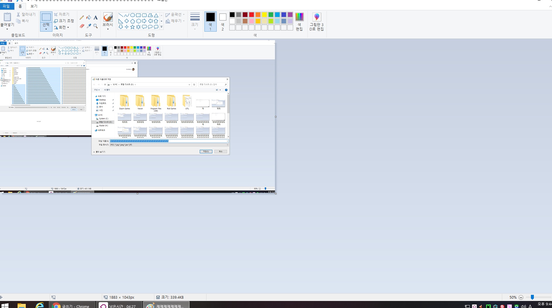
Task: Pick the hexagon shape
Action: point(138,21)
